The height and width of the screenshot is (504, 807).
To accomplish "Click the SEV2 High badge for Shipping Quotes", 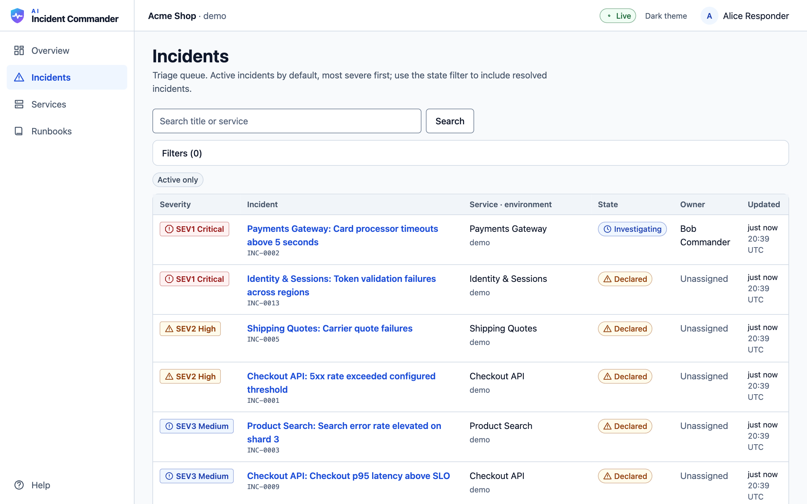I will (x=190, y=329).
